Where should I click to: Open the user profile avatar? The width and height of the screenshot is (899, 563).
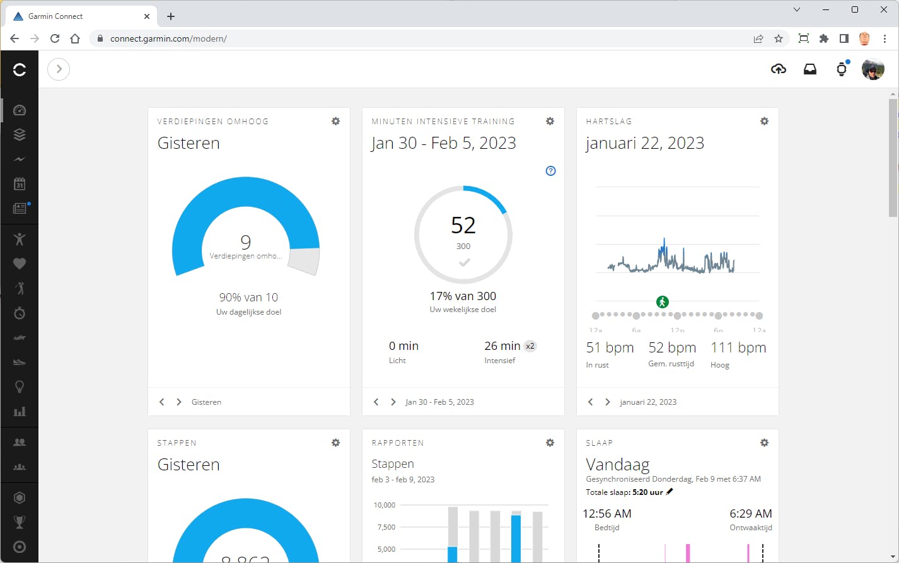click(x=873, y=69)
